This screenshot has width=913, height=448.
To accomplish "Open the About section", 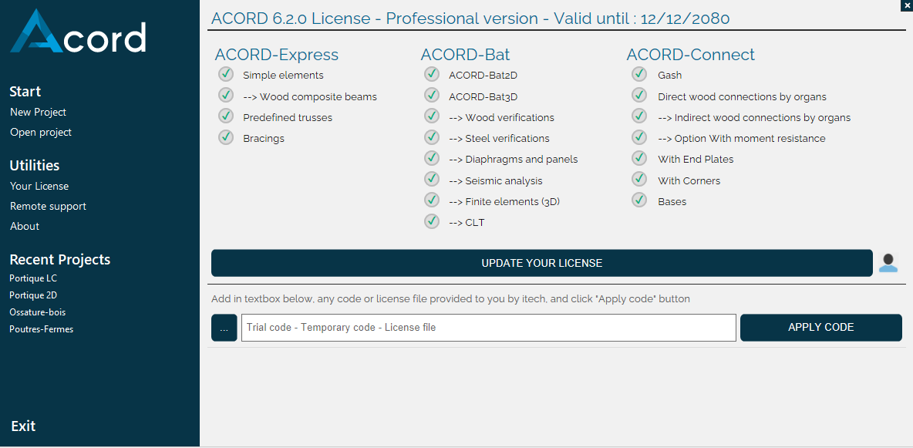I will [24, 226].
